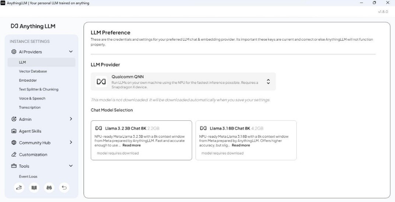
Task: Collapse the Tools section chevron
Action: [71, 166]
